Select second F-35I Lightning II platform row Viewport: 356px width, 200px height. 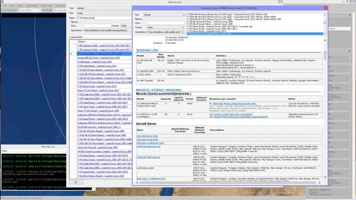tap(104, 49)
